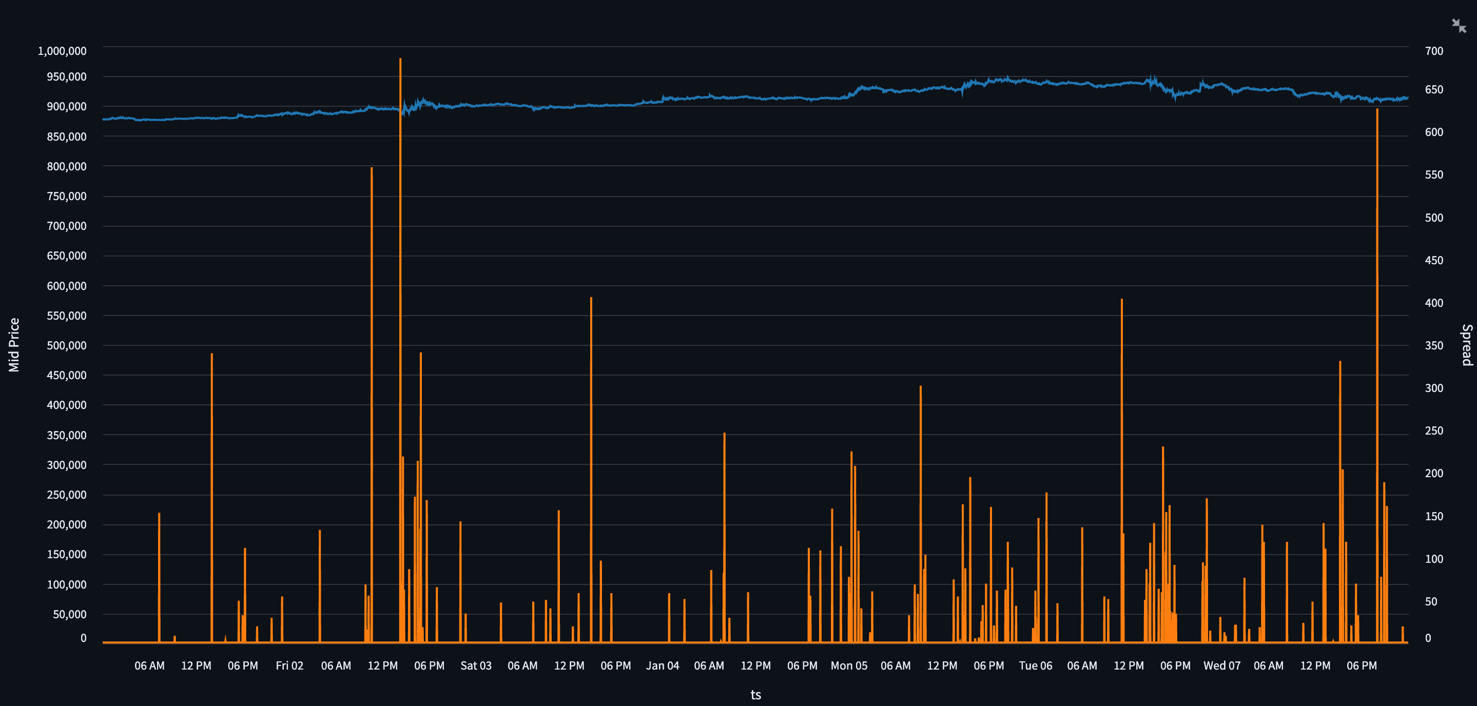Viewport: 1477px width, 706px height.
Task: Click the 1,000,000 label on left axis
Action: pyautogui.click(x=63, y=51)
